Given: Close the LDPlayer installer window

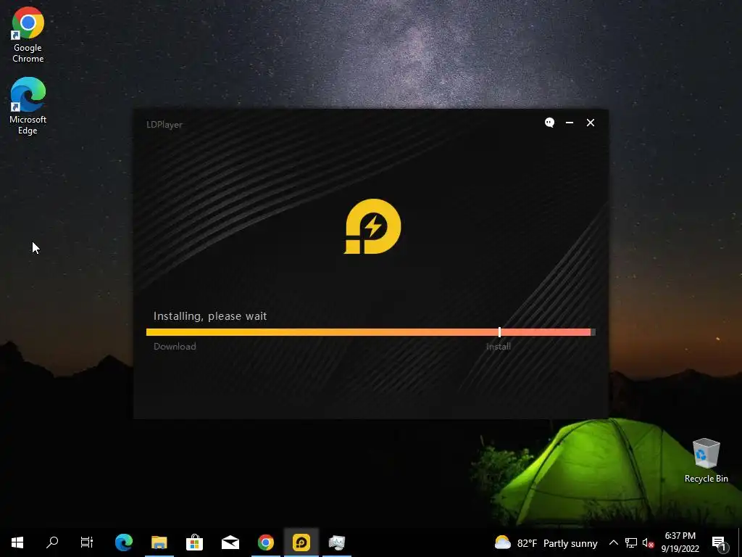Looking at the screenshot, I should click(591, 123).
